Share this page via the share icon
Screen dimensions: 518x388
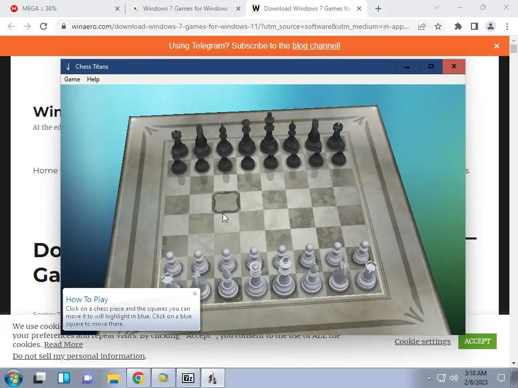[x=422, y=26]
